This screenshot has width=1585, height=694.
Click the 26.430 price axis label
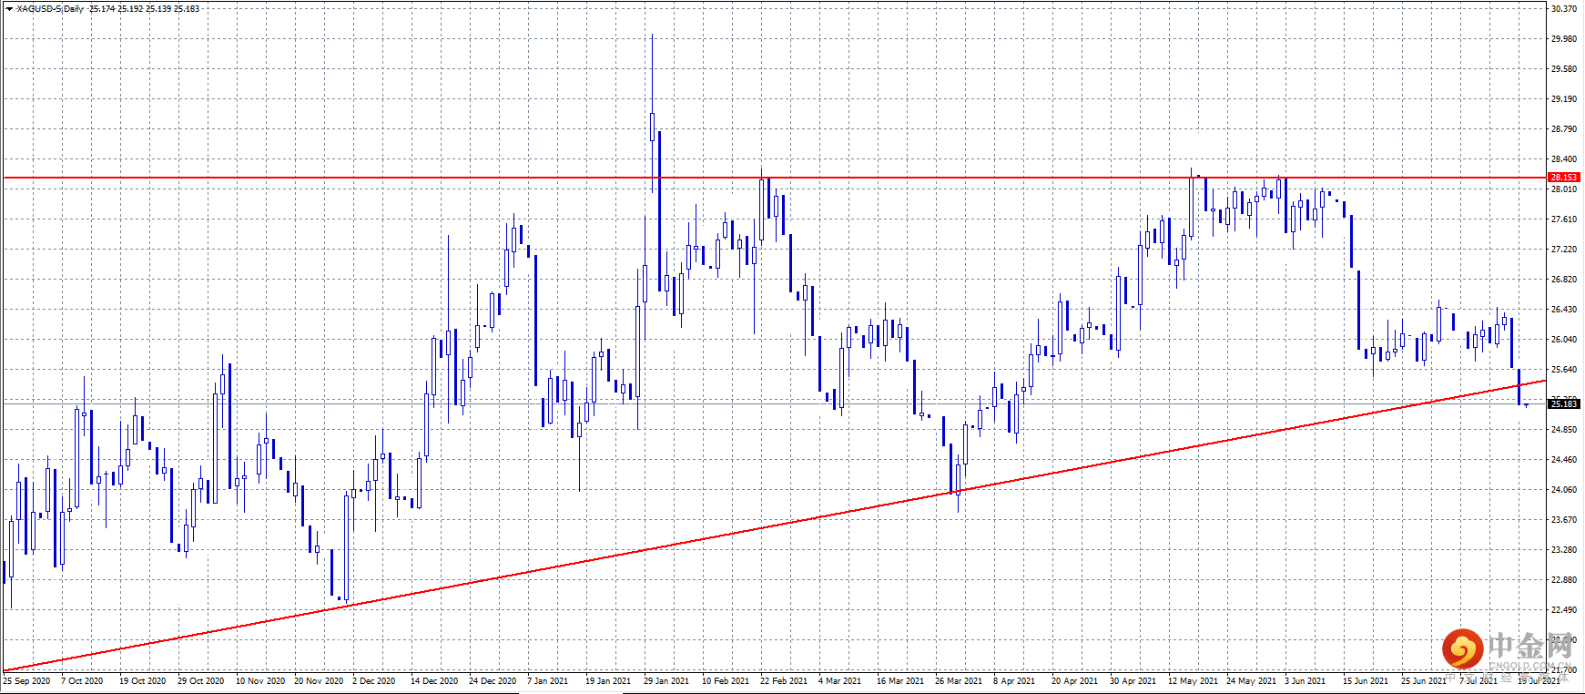point(1564,309)
